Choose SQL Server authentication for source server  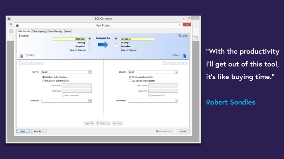pyautogui.click(x=44, y=81)
